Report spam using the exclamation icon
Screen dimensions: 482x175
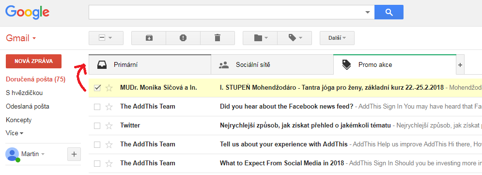point(183,38)
